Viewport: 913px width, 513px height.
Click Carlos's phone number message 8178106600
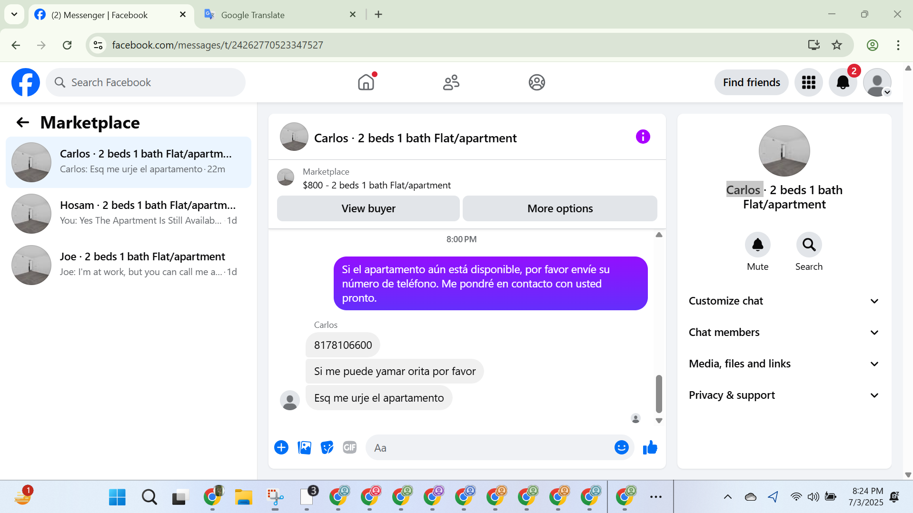[343, 345]
